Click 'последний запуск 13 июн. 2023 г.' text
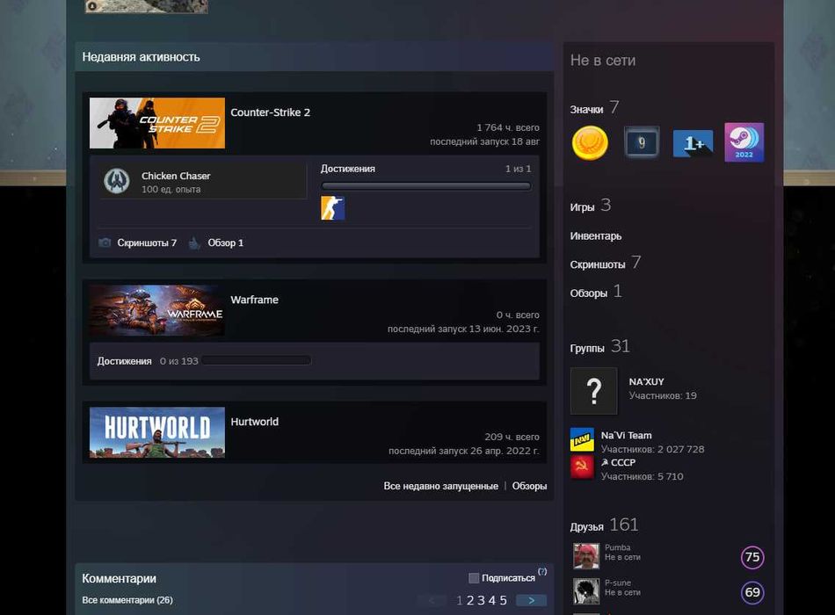This screenshot has width=835, height=615. pyautogui.click(x=463, y=329)
